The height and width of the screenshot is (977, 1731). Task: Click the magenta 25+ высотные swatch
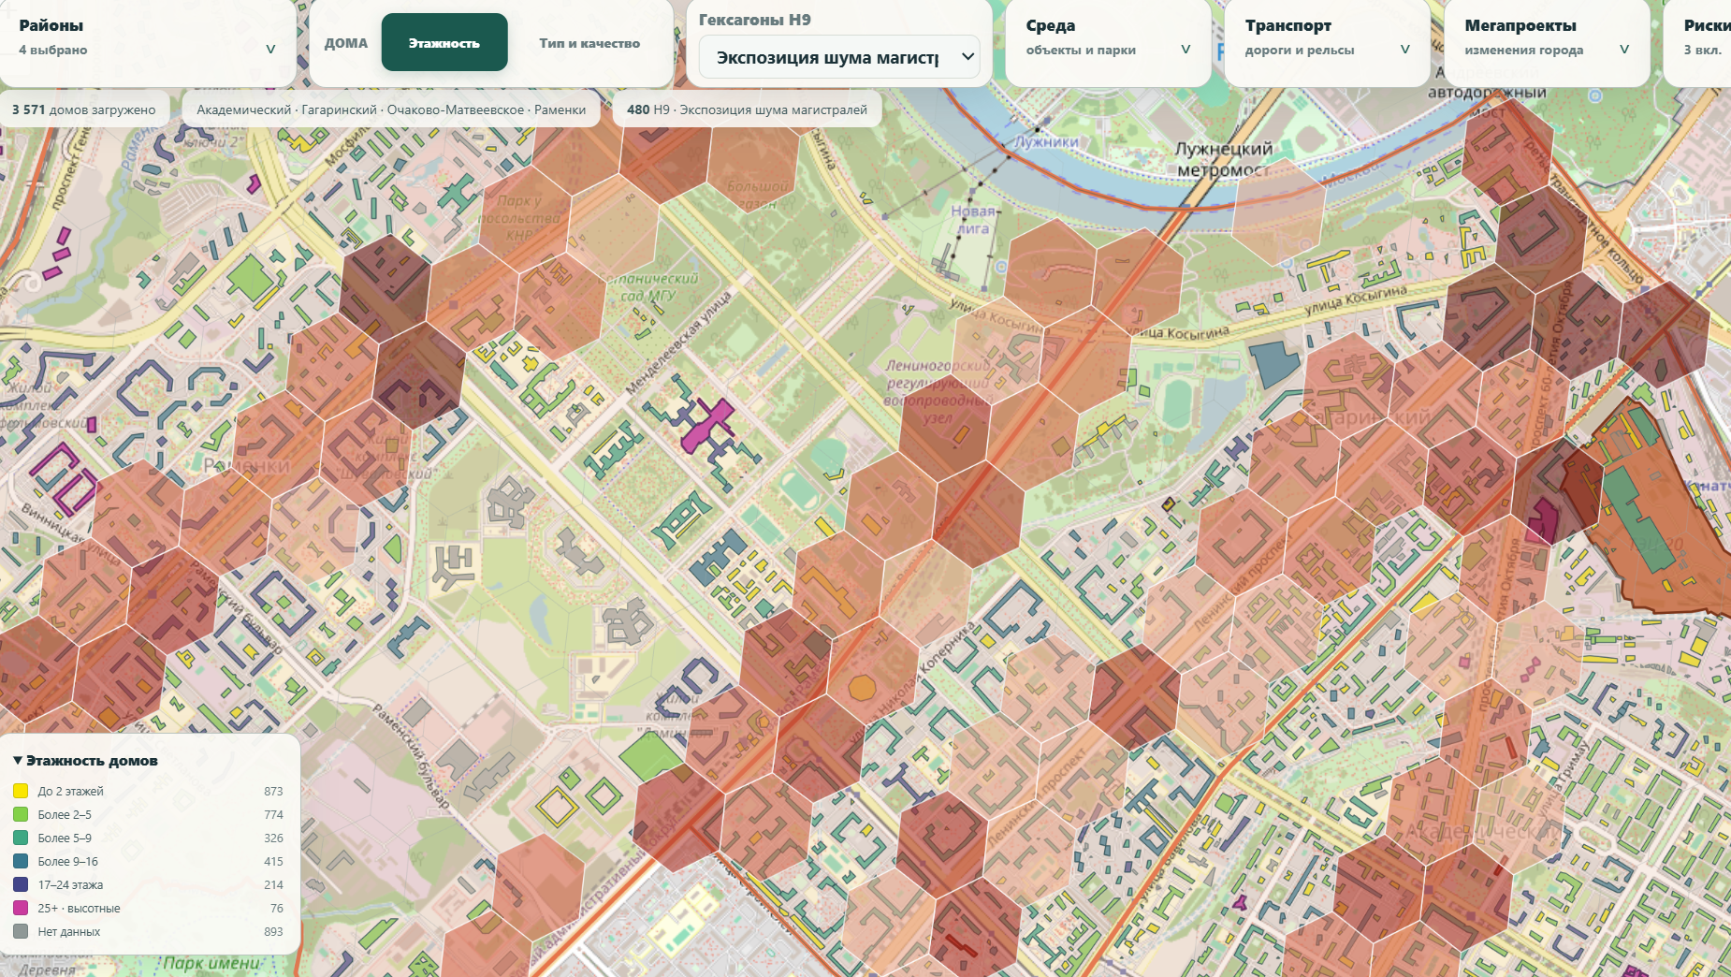click(21, 908)
